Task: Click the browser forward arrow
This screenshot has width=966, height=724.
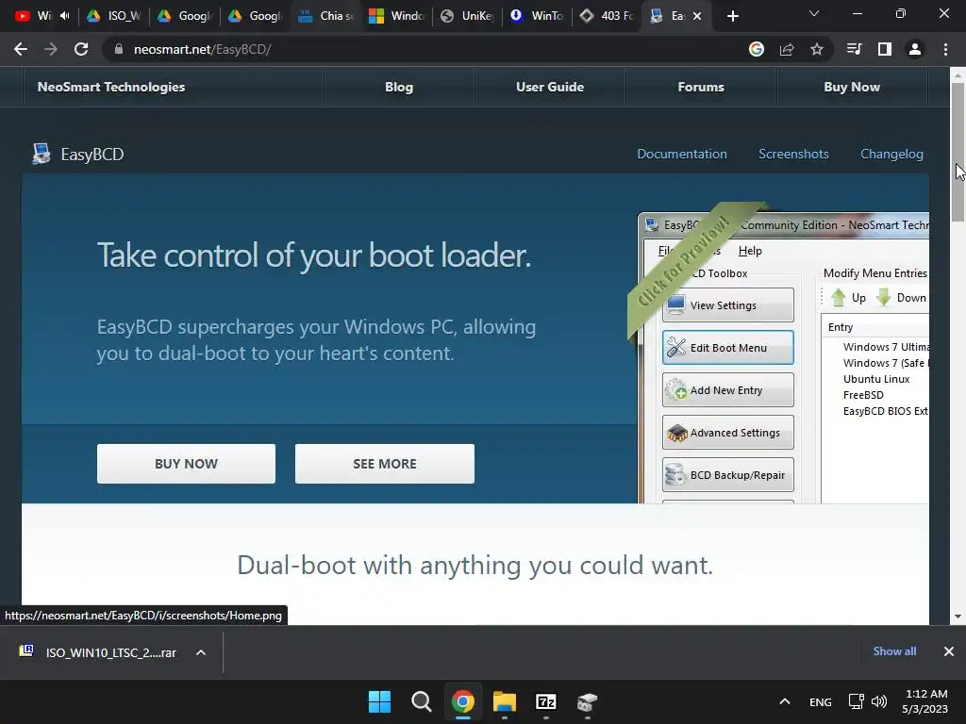Action: 51,49
